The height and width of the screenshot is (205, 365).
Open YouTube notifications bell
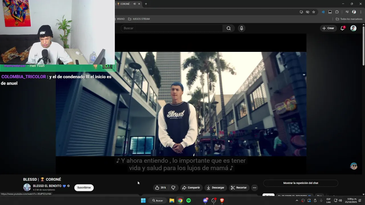point(342,28)
